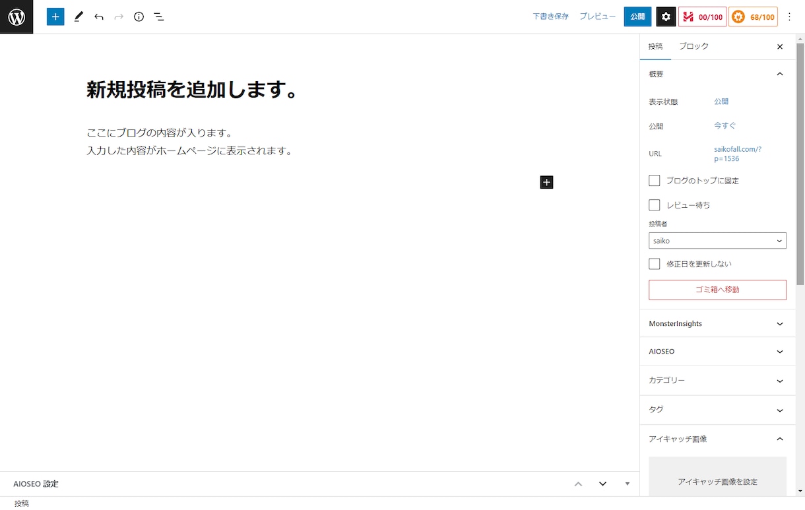Select the pencil Tools icon

pyautogui.click(x=79, y=16)
